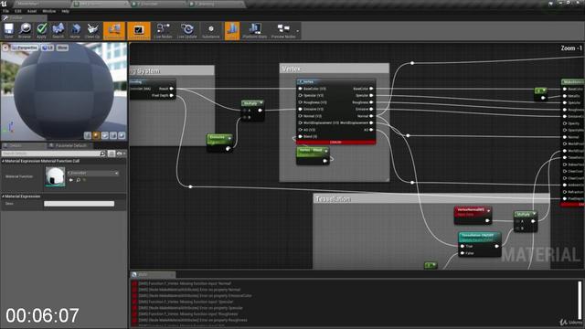
Task: Click the Emissive parameter node
Action: click(x=219, y=143)
